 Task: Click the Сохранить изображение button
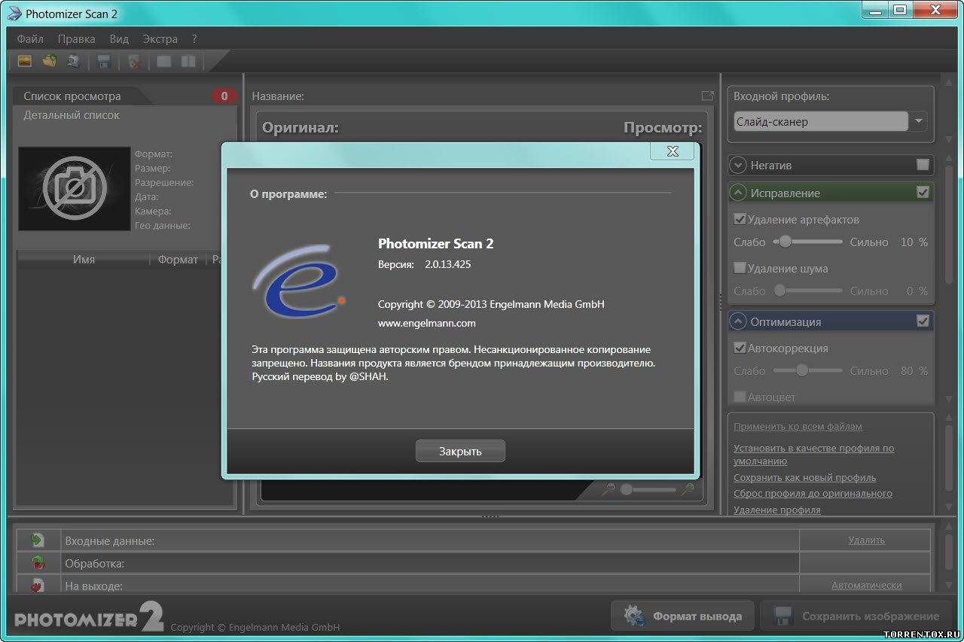click(x=856, y=616)
